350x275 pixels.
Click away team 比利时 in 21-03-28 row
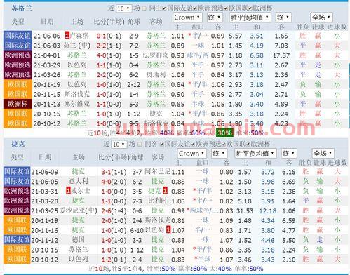pos(157,201)
